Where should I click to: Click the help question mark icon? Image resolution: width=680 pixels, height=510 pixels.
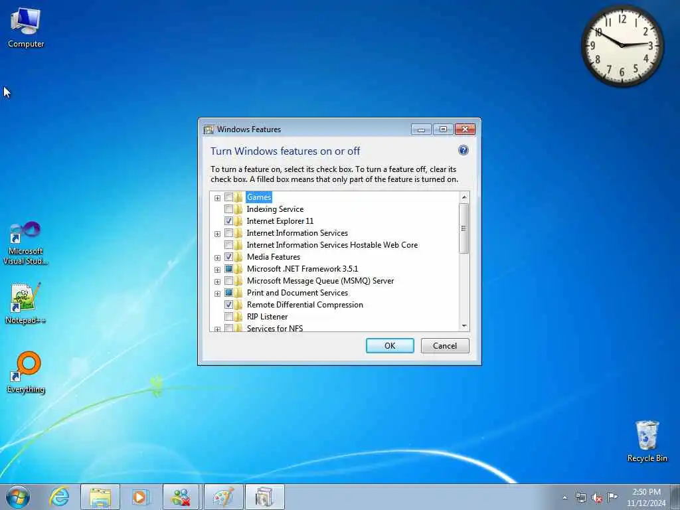pos(463,150)
